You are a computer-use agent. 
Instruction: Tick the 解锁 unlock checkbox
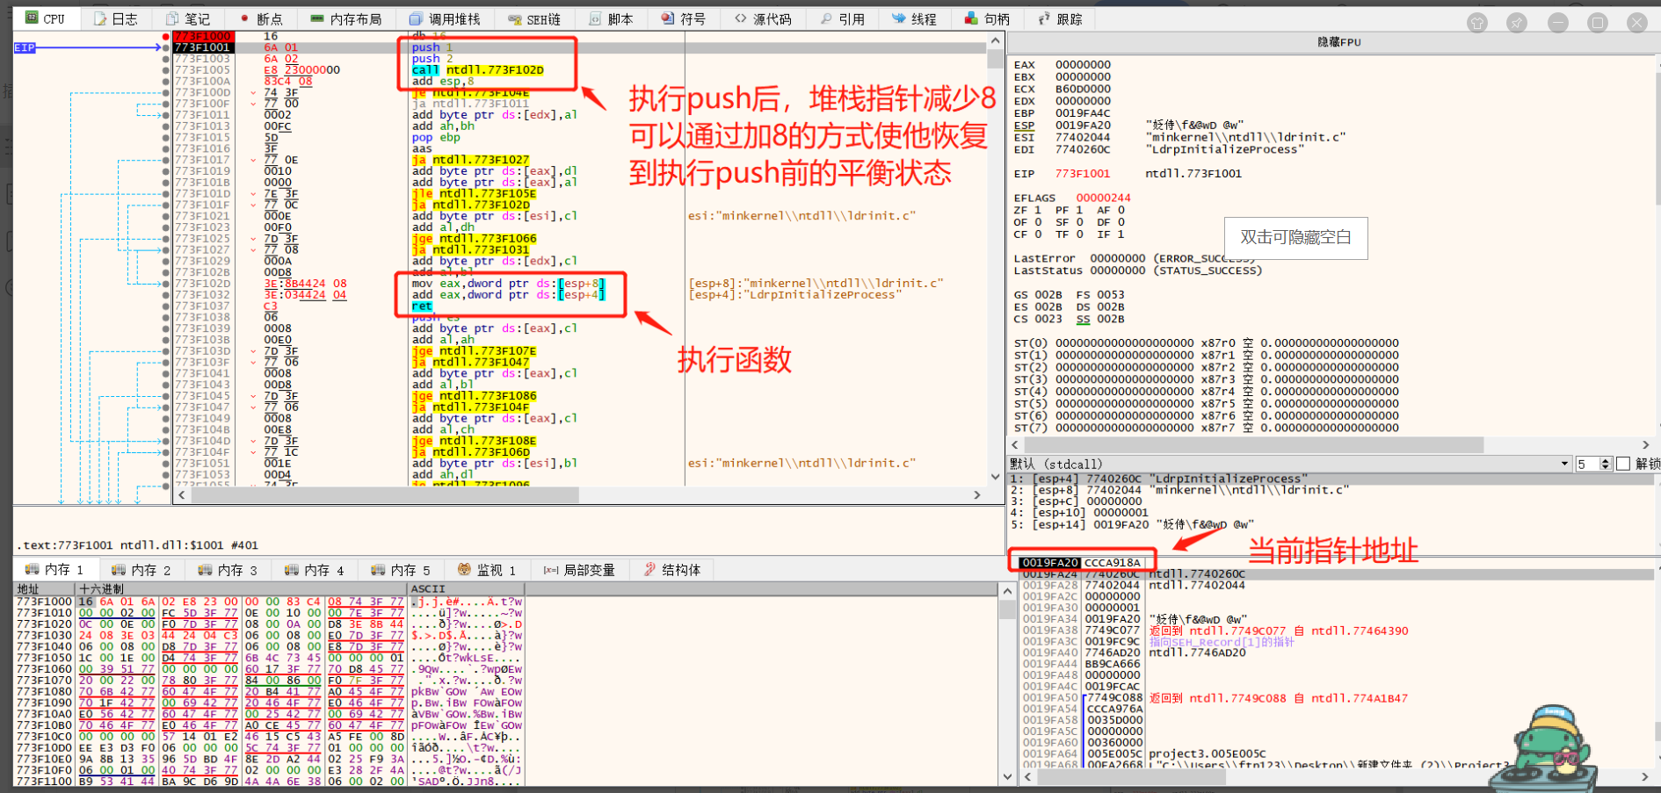click(x=1623, y=464)
